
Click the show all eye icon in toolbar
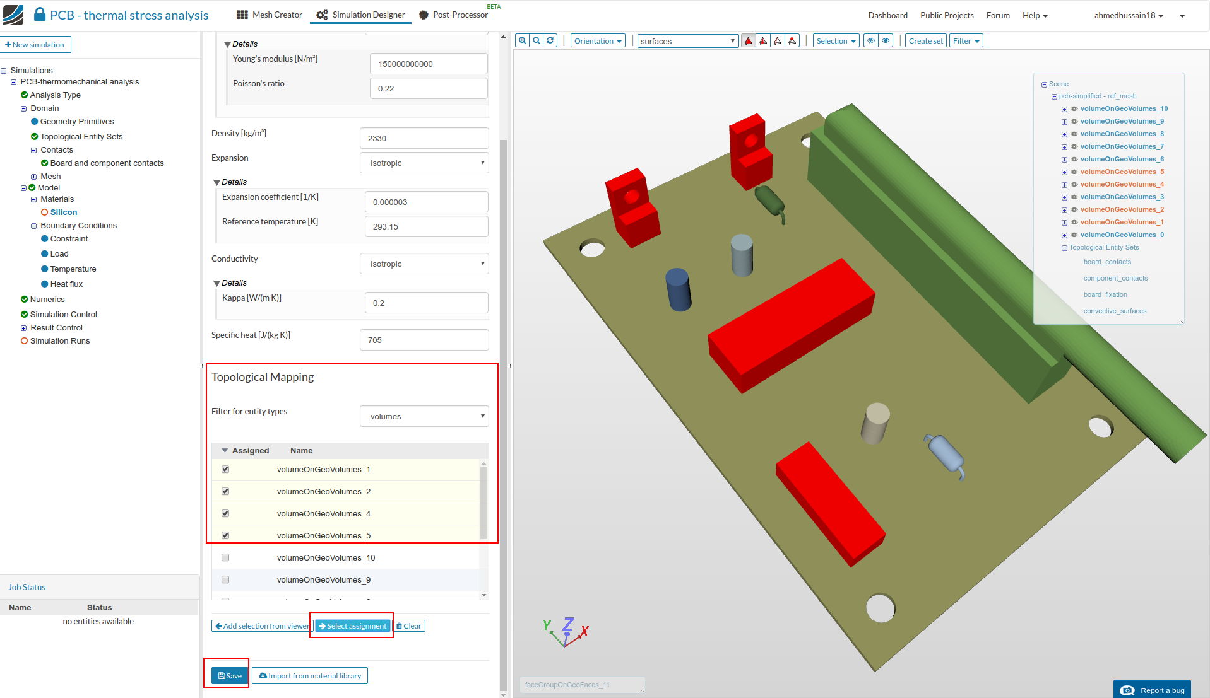pos(886,41)
